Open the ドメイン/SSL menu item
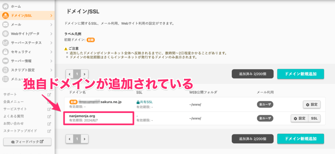The width and height of the screenshot is (335, 154). tap(27, 16)
